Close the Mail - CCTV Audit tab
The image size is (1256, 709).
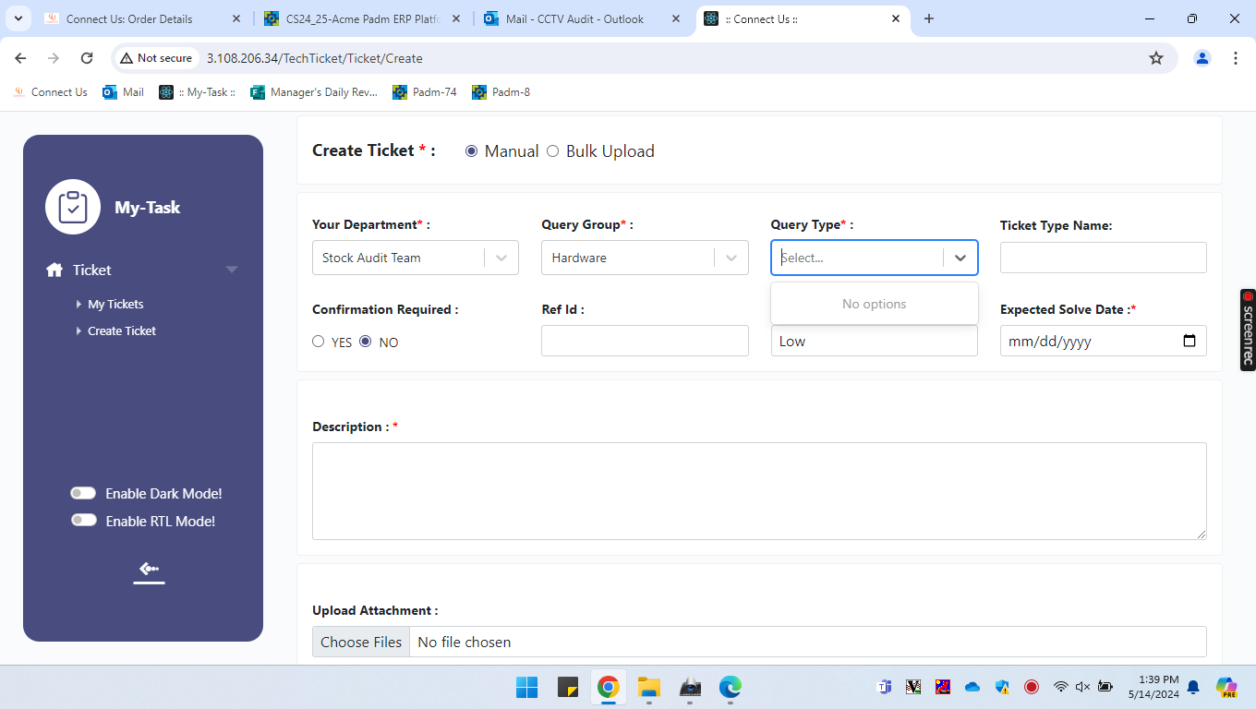tap(676, 18)
